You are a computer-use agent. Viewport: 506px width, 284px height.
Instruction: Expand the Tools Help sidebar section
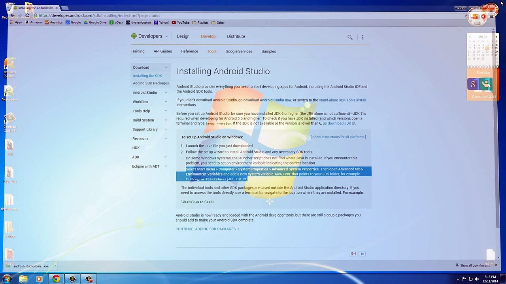pos(166,111)
